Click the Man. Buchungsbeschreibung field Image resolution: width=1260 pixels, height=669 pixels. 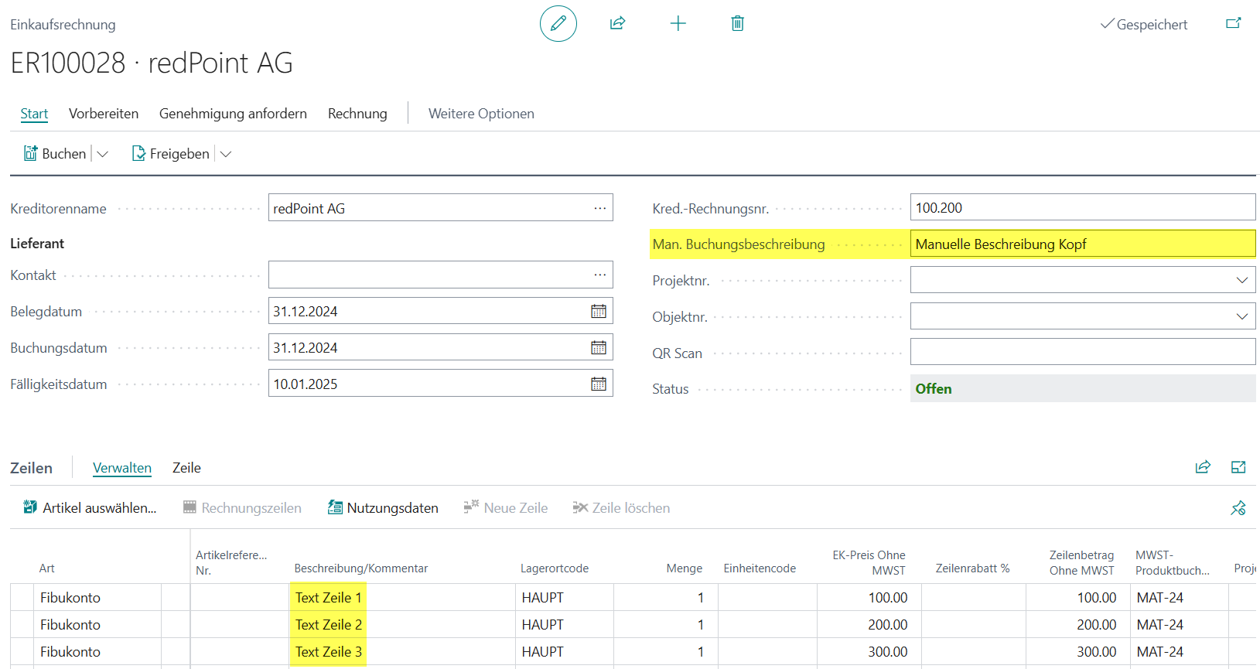pos(1083,244)
